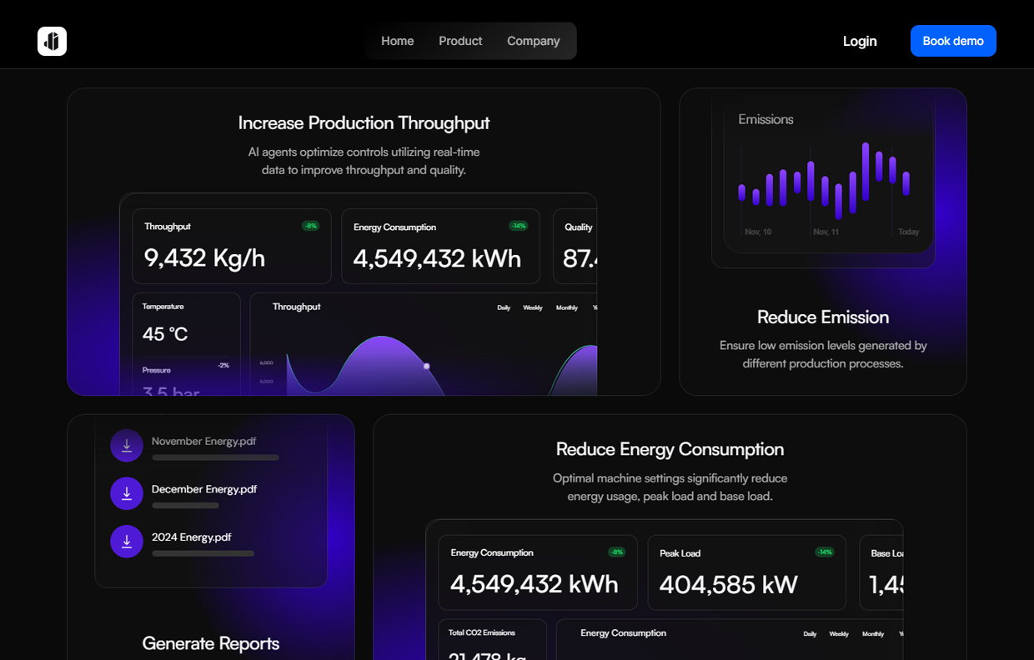Click the Temperature 45 °C card
Viewport: 1034px width, 660px height.
[186, 325]
